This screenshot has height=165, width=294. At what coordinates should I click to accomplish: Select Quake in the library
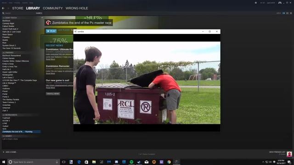coord(5,40)
